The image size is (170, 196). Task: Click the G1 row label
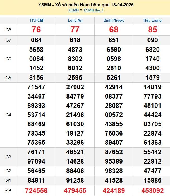pos(8,180)
